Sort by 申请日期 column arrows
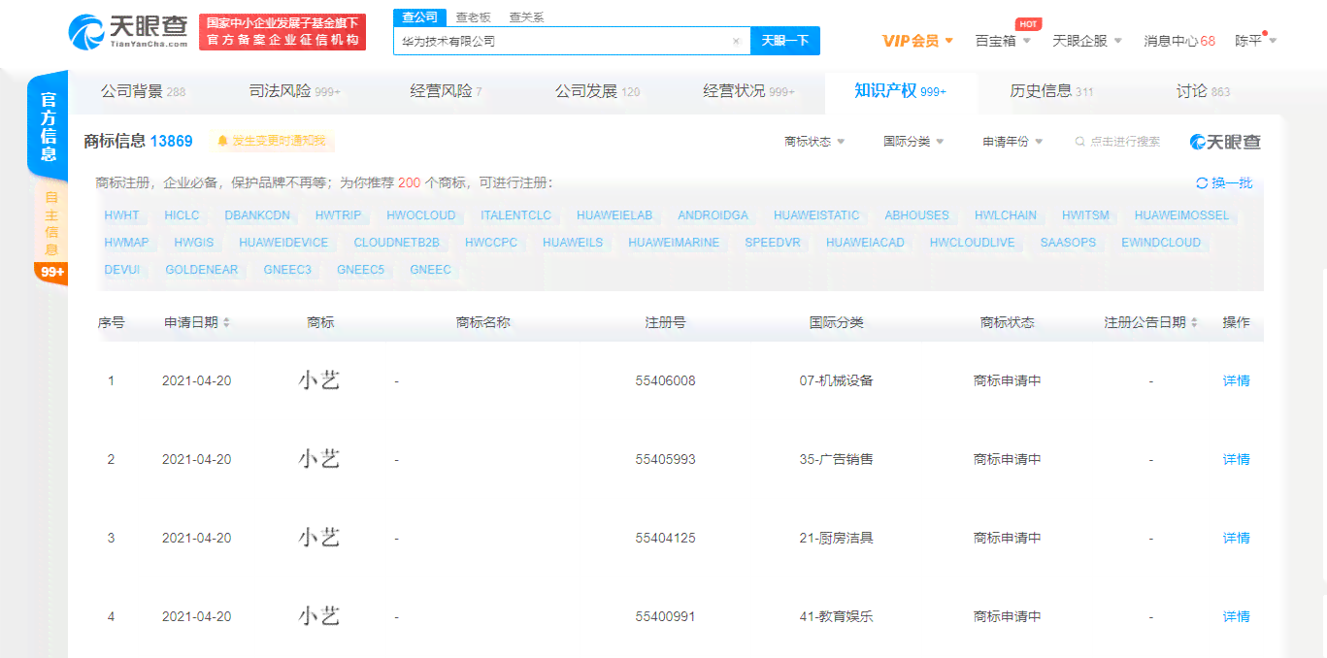This screenshot has height=658, width=1327. pyautogui.click(x=226, y=322)
